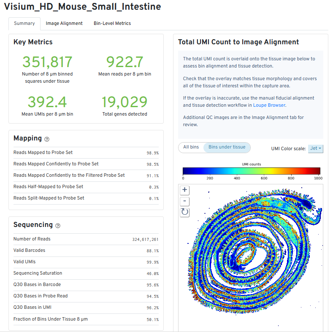Select the 922.7 mean reads value

click(x=125, y=62)
